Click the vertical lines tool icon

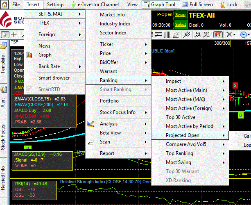coord(167,34)
